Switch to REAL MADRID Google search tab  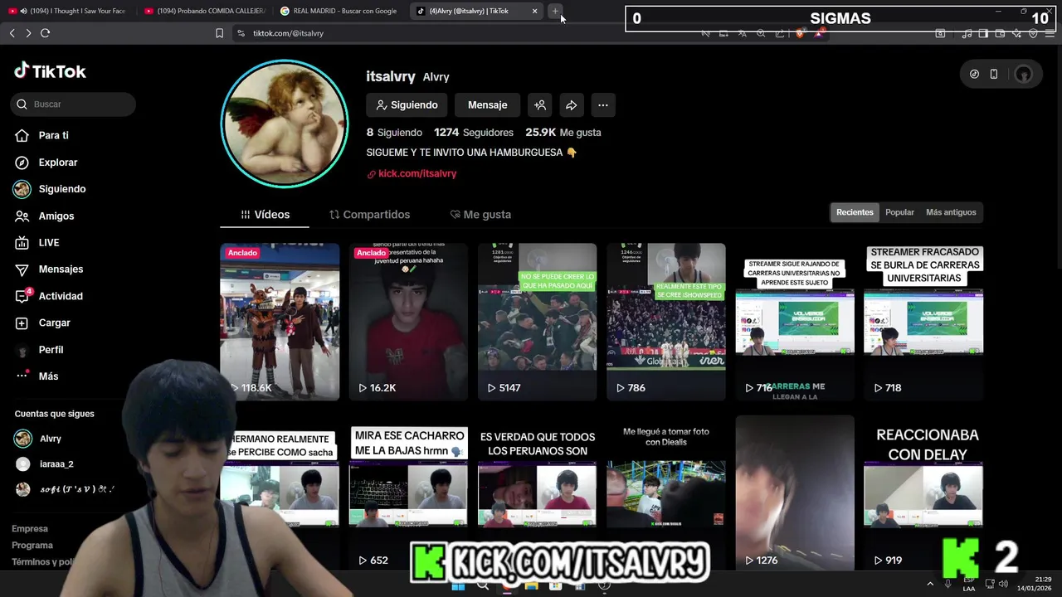click(x=339, y=11)
